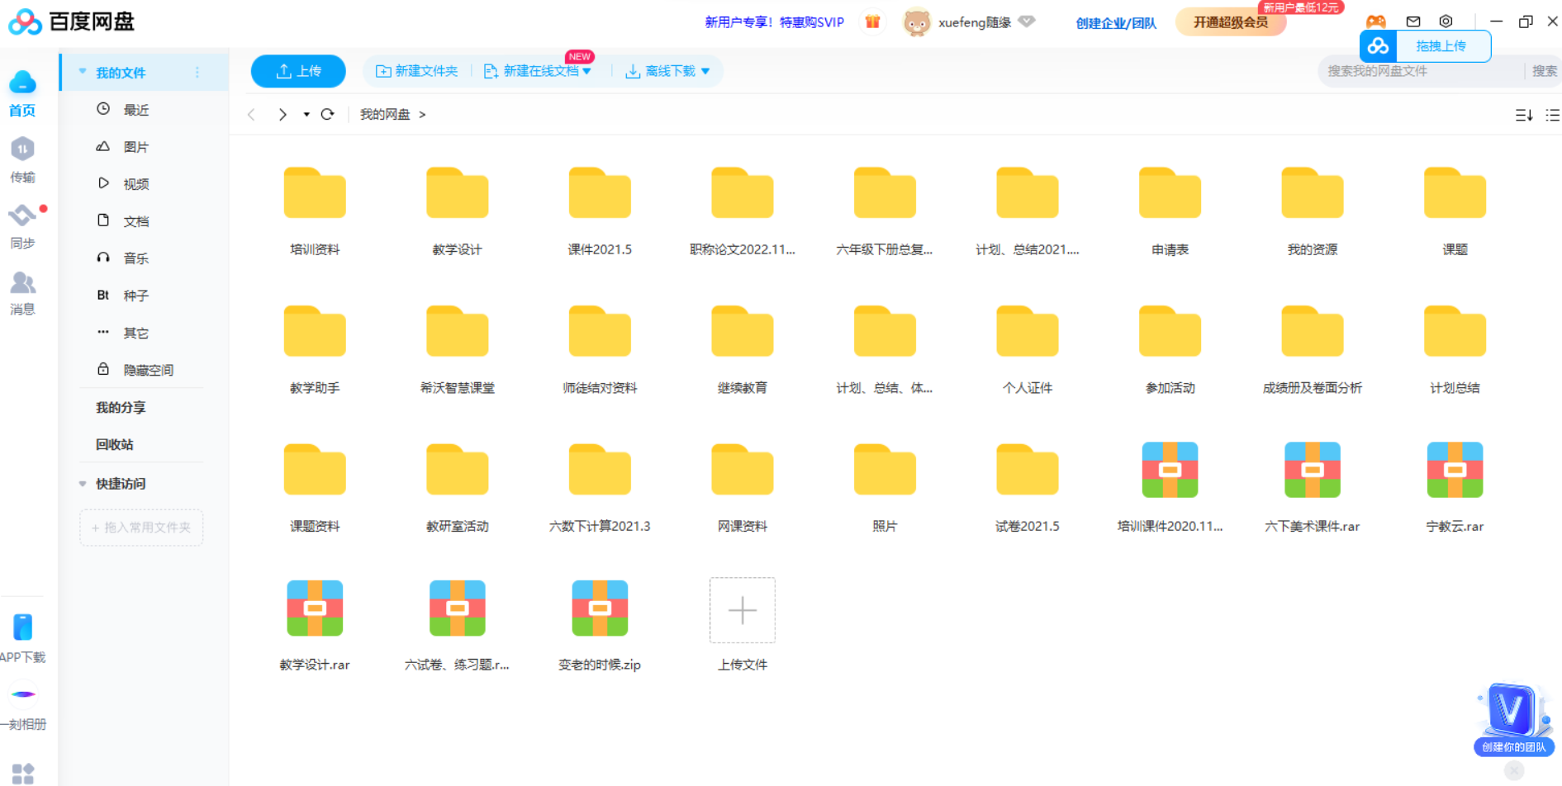Click the refresh icon beside the breadcrumb
Screen dimensions: 1562x786
[327, 114]
